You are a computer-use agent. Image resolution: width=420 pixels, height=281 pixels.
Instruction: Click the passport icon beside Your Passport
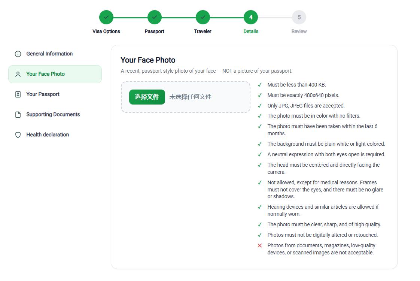18,94
